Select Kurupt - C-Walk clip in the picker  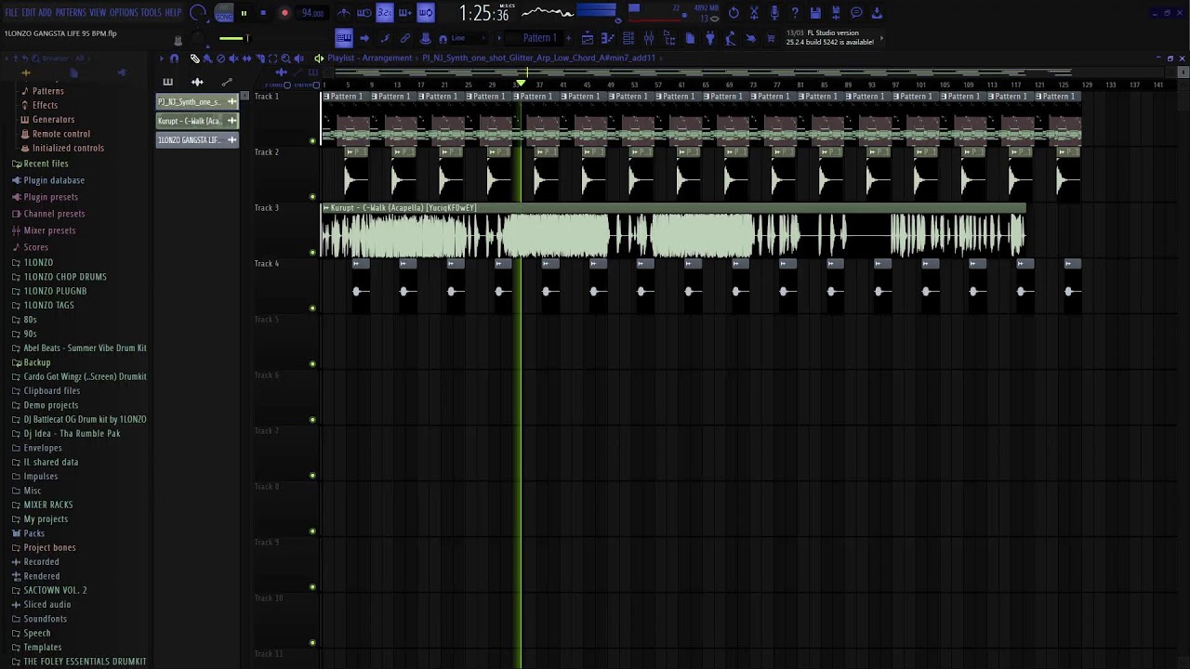coord(197,121)
